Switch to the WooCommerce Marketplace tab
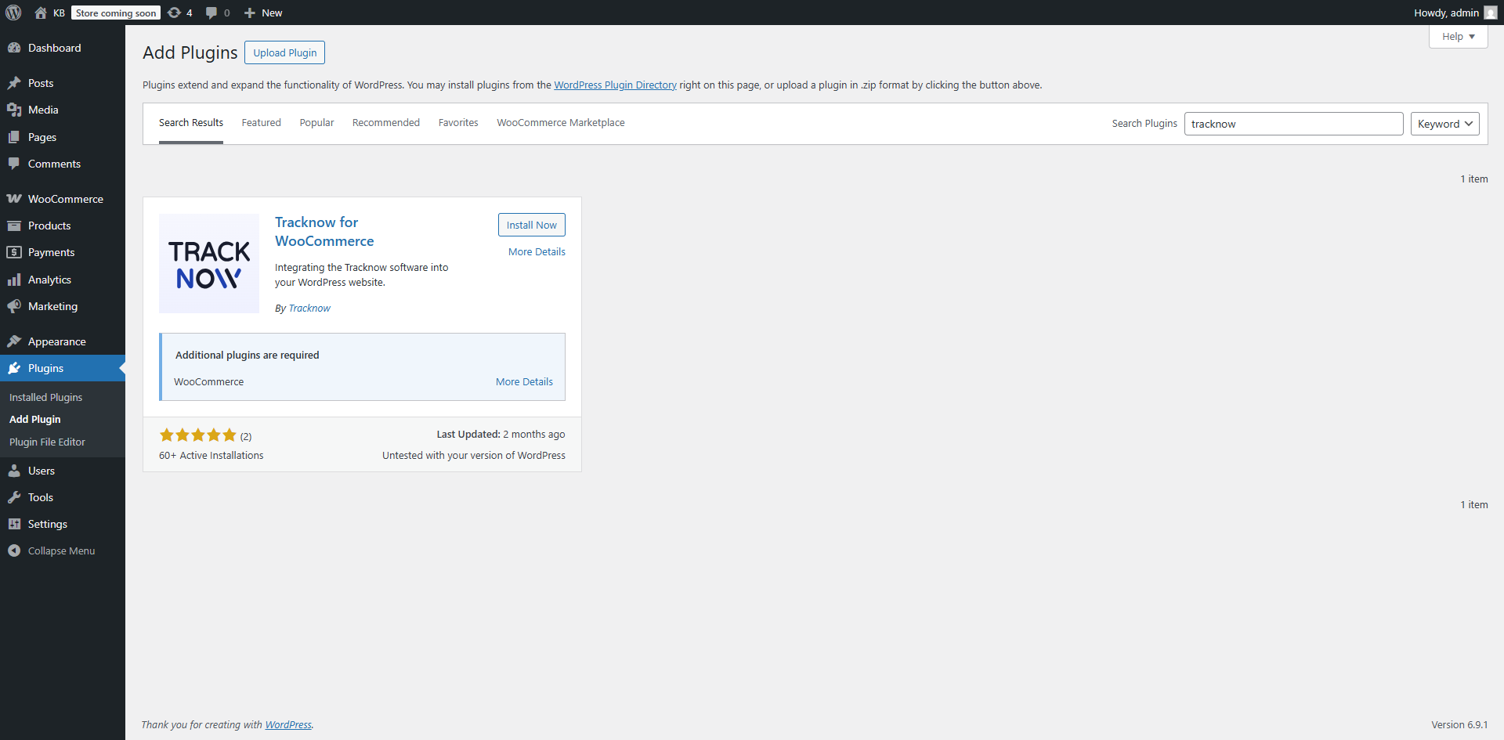 click(x=560, y=123)
